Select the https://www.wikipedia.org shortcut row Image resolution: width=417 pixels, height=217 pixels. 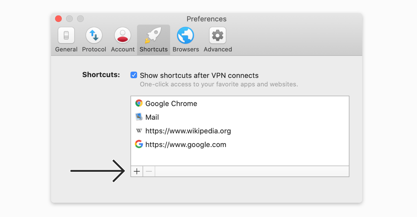pos(240,131)
